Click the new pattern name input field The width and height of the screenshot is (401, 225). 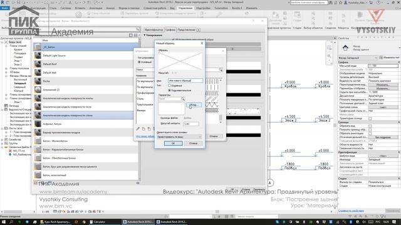(185, 81)
